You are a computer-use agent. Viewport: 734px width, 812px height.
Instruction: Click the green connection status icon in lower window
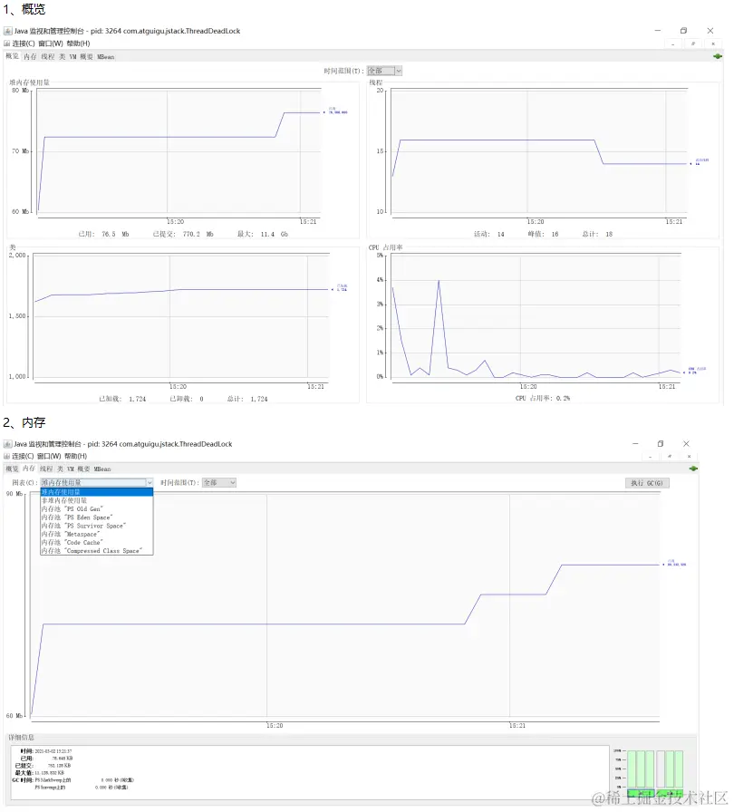[x=693, y=469]
